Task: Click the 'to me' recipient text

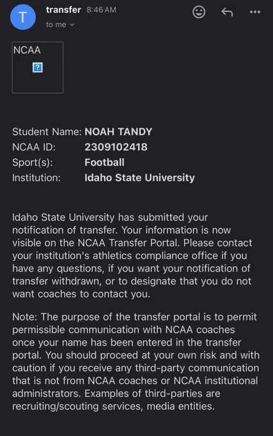Action: [x=56, y=24]
